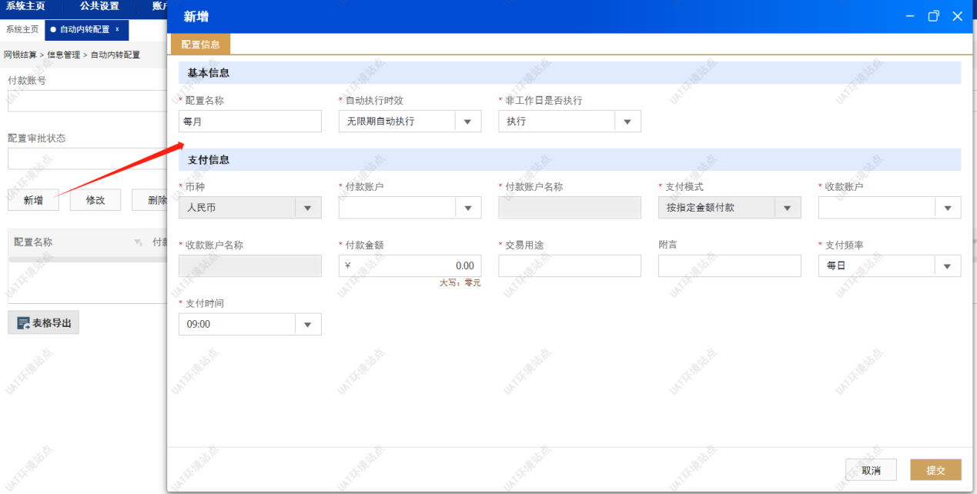The height and width of the screenshot is (494, 977).
Task: Click the filter icon in 配置名称 column
Action: [x=138, y=242]
